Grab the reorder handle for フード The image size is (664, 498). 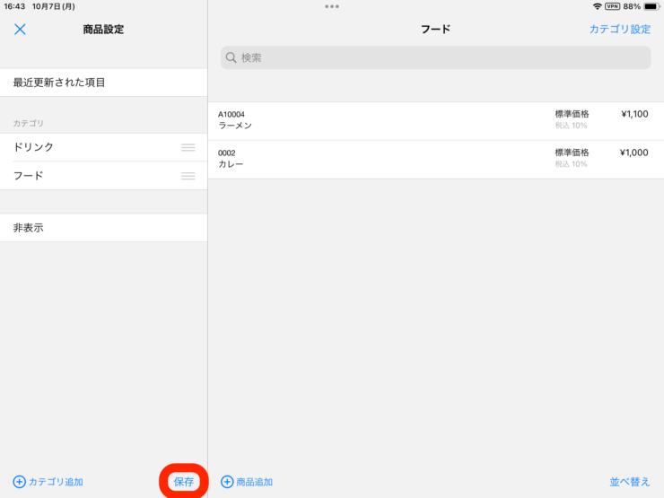[188, 176]
